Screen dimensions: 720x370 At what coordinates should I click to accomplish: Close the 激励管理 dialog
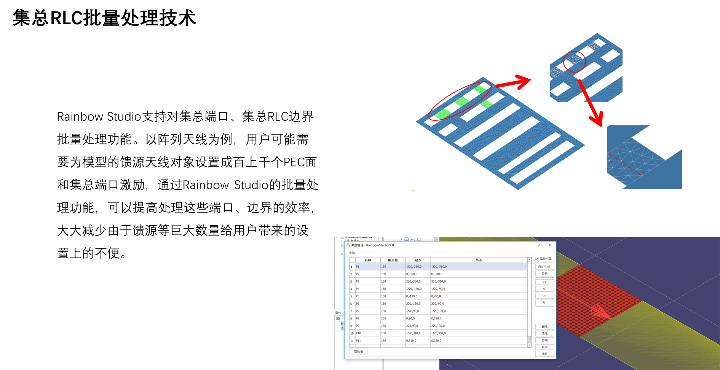click(x=550, y=245)
